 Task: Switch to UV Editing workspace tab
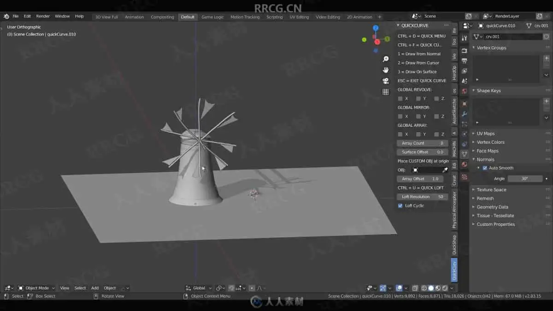pyautogui.click(x=299, y=17)
